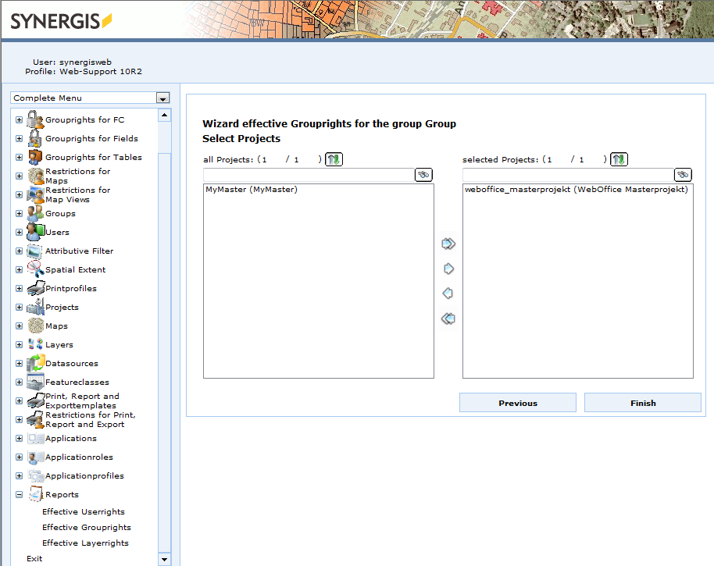Click the Users icon in the sidebar
Image resolution: width=714 pixels, height=566 pixels.
coord(34,231)
